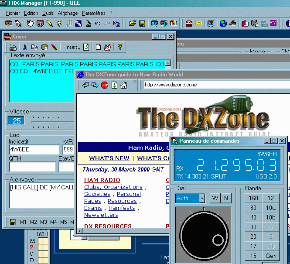The image size is (290, 264).
Task: Click the undo arrow in main toolbar
Action: click(x=98, y=24)
